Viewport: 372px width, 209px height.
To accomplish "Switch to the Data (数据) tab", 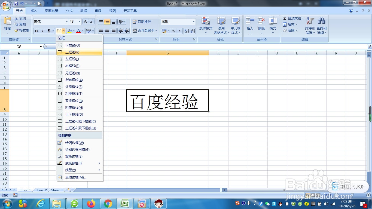I will [84, 11].
